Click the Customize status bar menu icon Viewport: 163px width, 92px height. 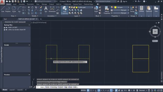point(161,90)
